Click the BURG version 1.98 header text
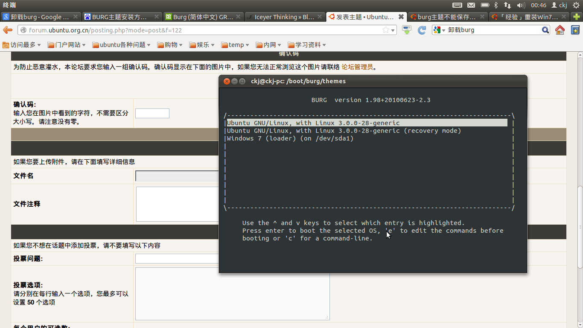Image resolution: width=583 pixels, height=328 pixels. pyautogui.click(x=371, y=100)
